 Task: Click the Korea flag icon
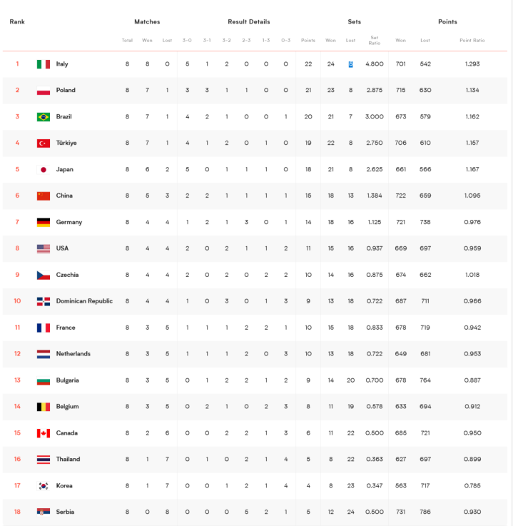(x=44, y=486)
